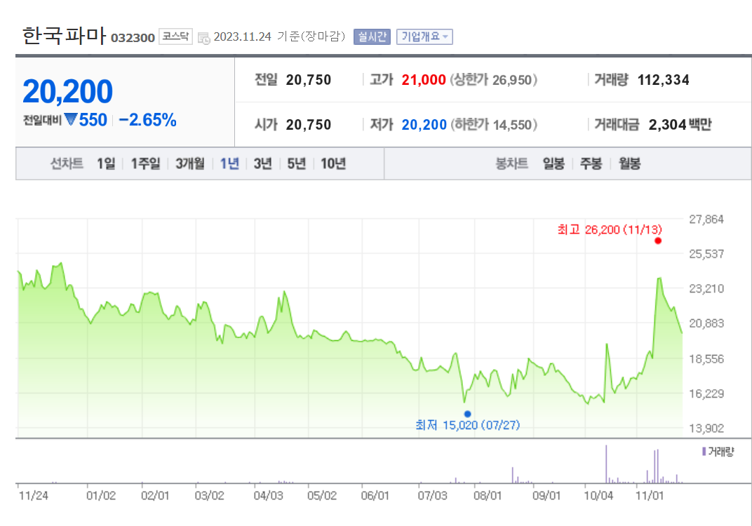Click the 08/01 x-axis date label
This screenshot has width=752, height=526.
click(488, 495)
